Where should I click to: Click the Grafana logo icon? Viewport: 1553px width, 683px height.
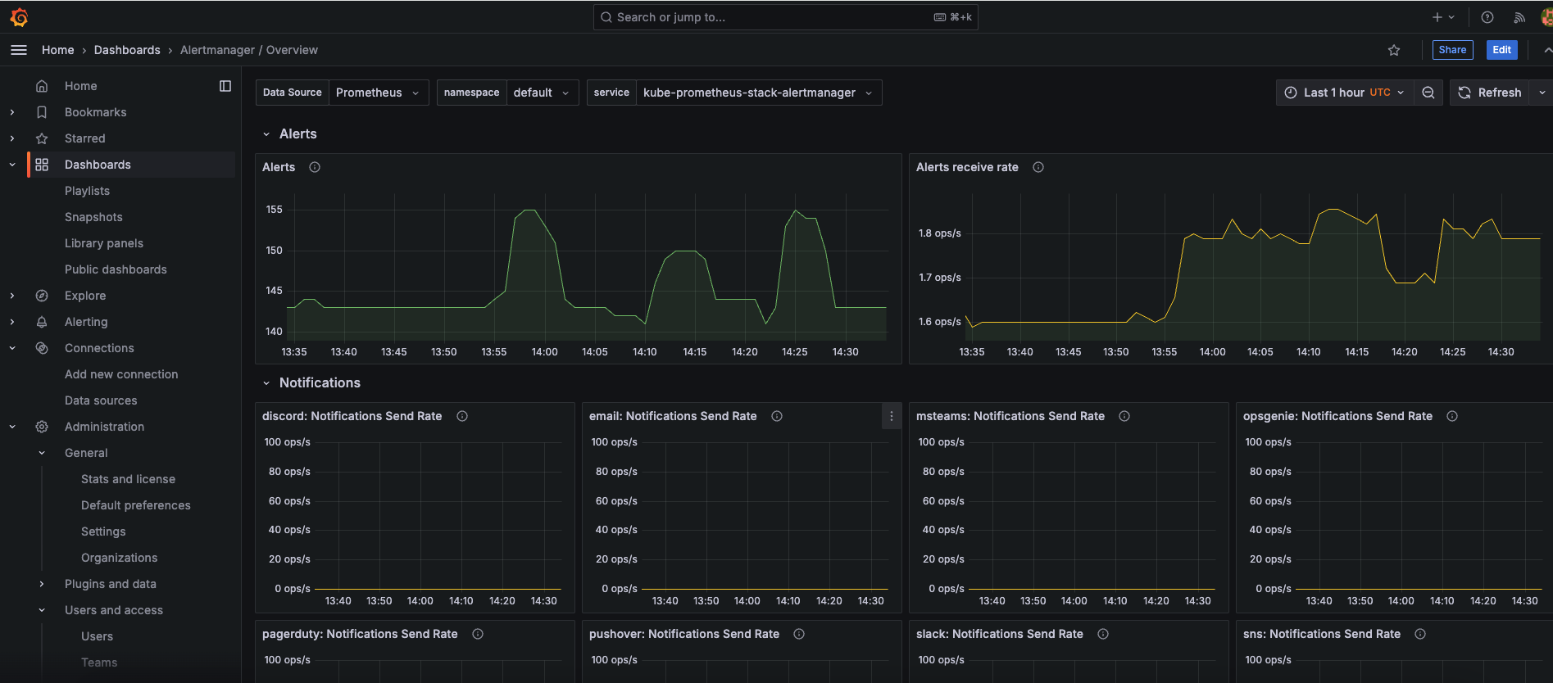(x=19, y=17)
